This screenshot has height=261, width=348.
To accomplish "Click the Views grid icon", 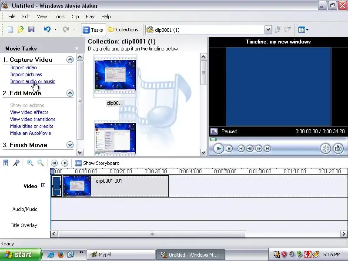I will tap(301, 30).
